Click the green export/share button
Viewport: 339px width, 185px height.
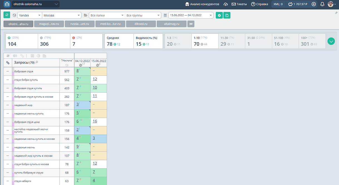pyautogui.click(x=227, y=15)
